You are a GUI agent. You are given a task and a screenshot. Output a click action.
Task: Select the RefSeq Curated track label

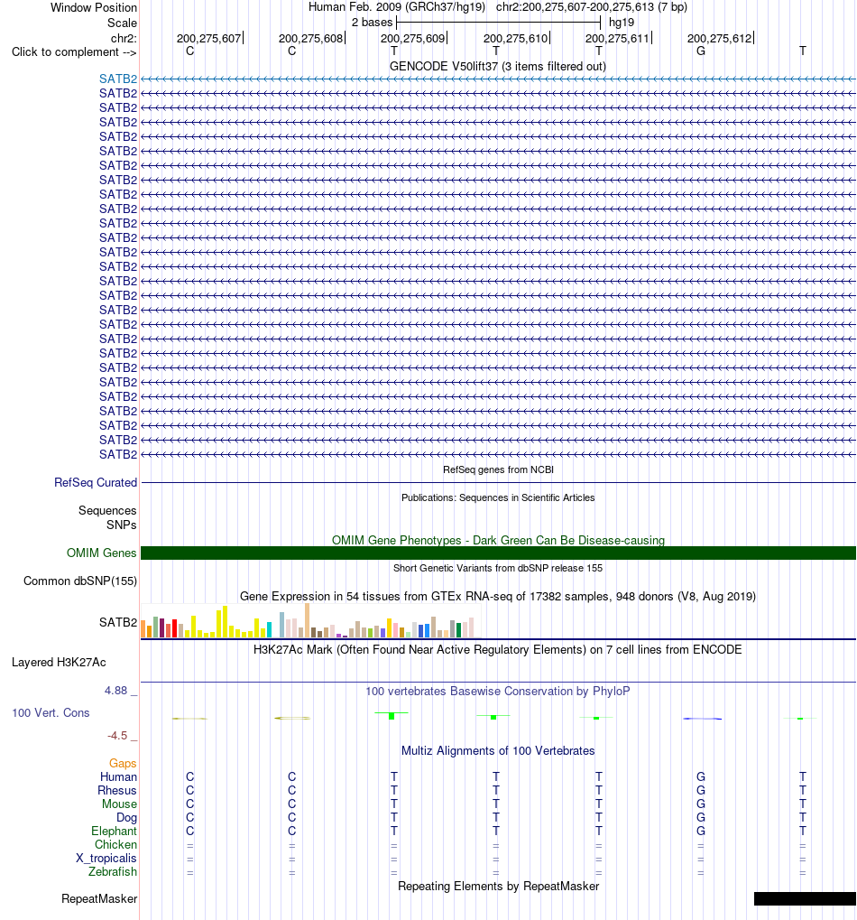(x=96, y=482)
